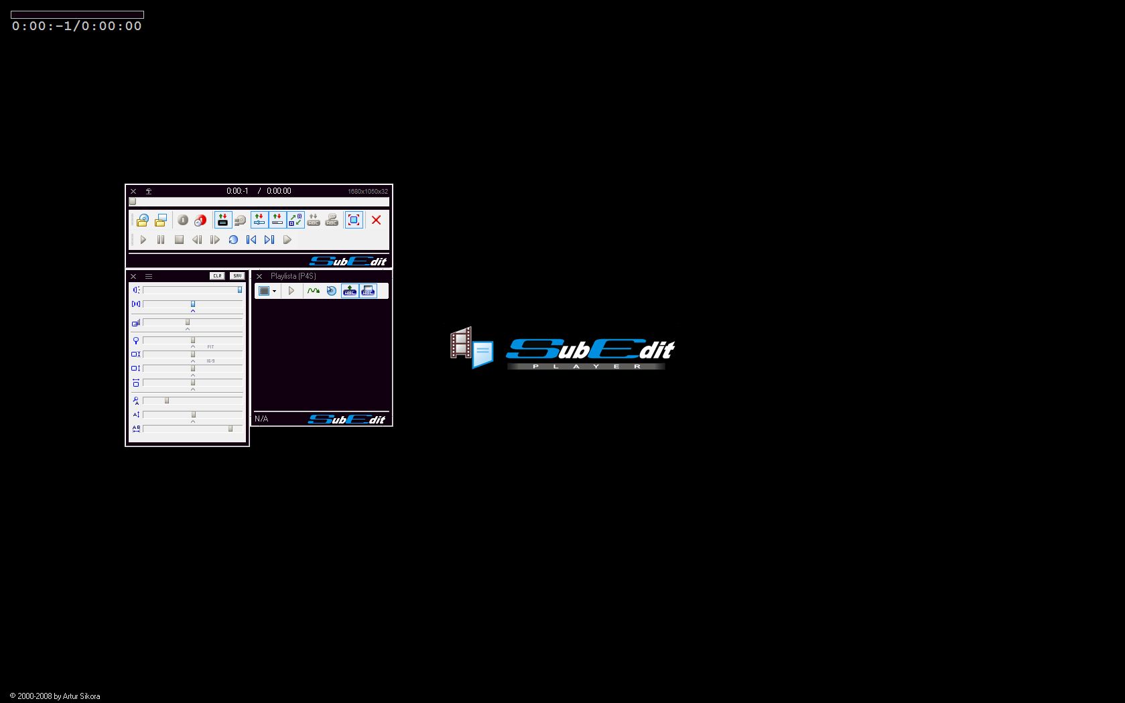This screenshot has height=703, width=1125.
Task: Jump to previous item with the blue skip-back icon
Action: [251, 239]
